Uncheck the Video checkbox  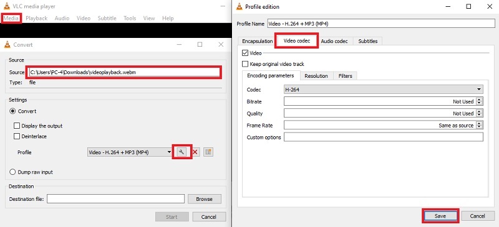[245, 53]
